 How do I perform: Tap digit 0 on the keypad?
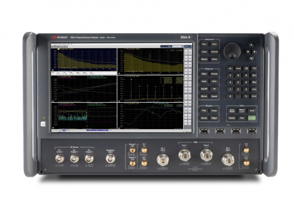pyautogui.click(x=230, y=96)
